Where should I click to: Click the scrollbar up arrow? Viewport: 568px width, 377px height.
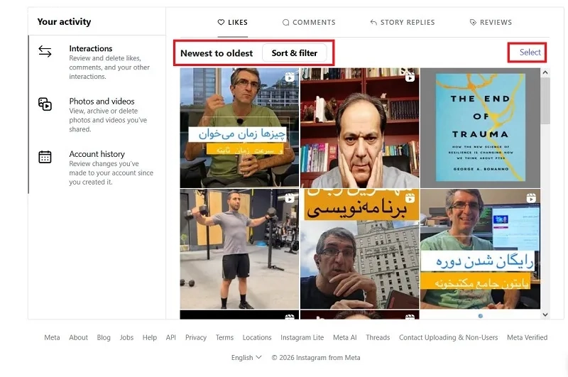pyautogui.click(x=545, y=72)
